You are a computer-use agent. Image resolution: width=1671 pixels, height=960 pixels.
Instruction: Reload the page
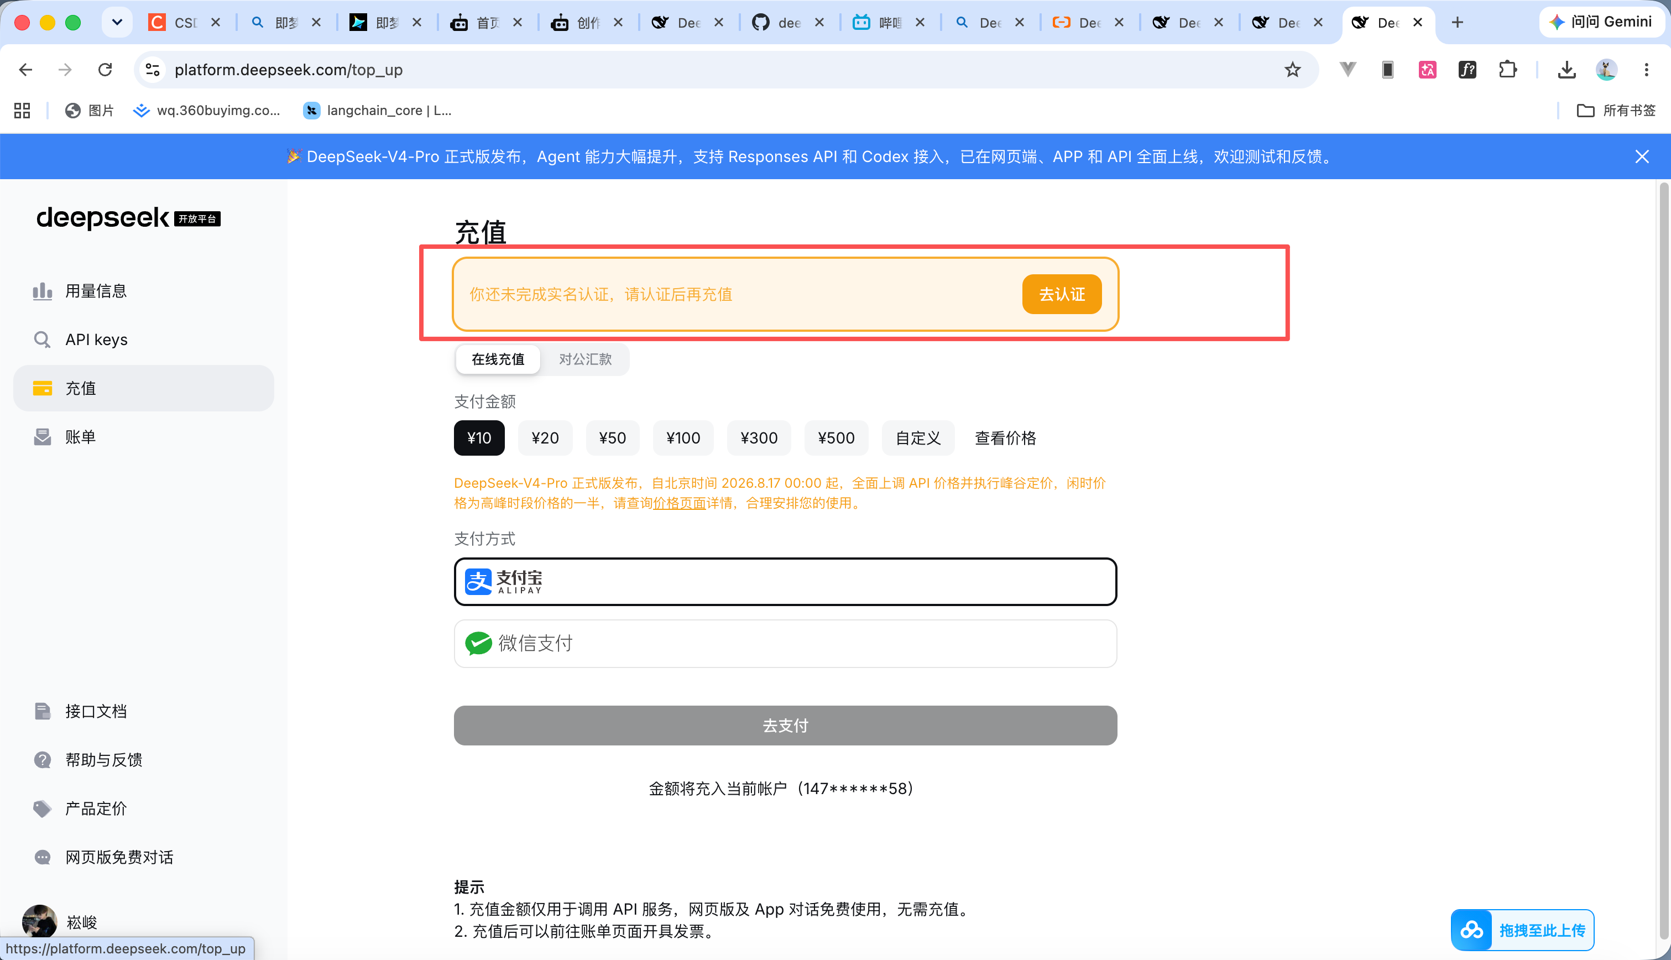[x=105, y=69]
